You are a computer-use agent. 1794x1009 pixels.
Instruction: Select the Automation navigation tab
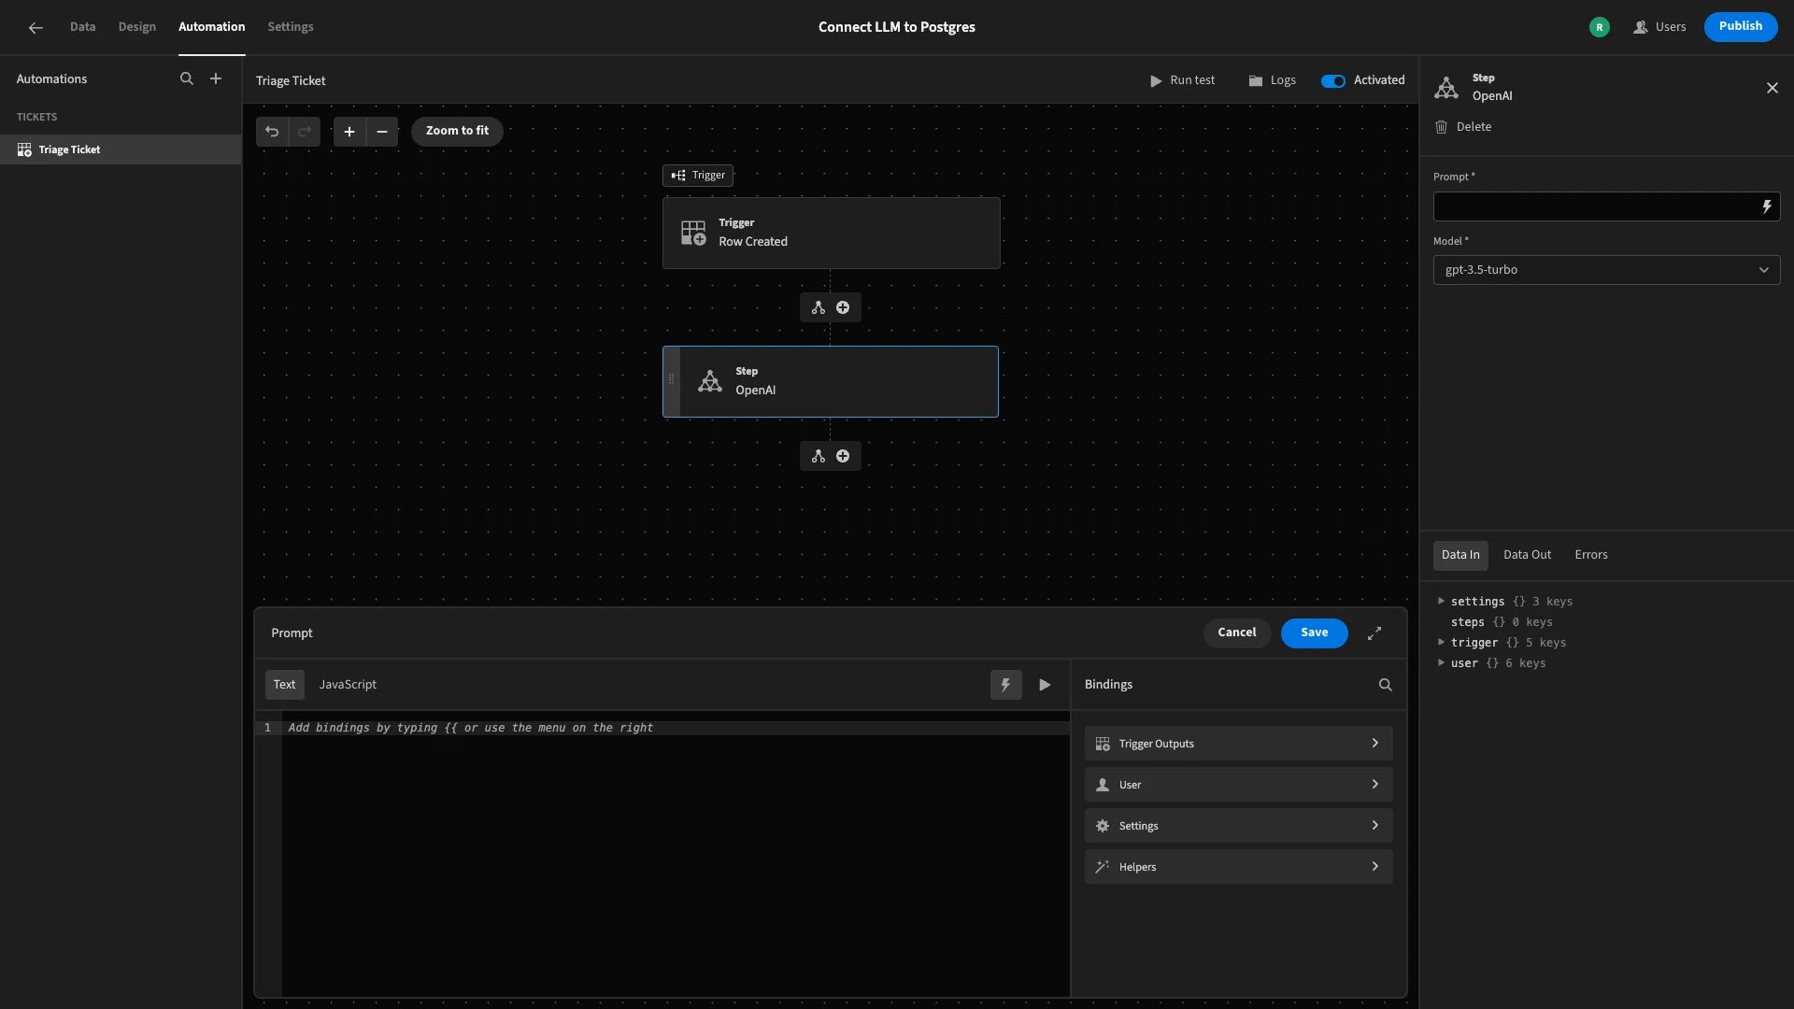[211, 27]
